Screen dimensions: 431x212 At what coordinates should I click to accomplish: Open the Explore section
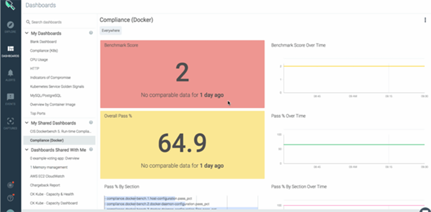(10, 26)
